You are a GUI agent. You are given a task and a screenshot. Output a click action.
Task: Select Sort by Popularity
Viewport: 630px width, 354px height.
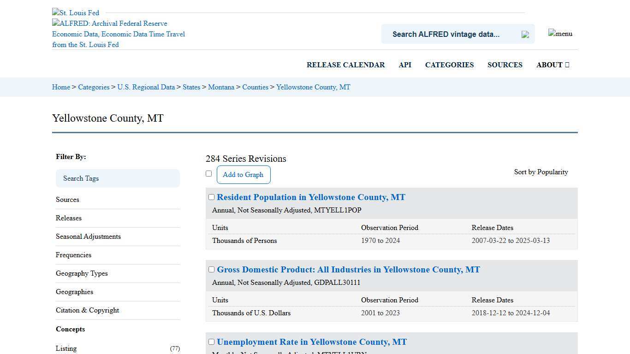pos(541,171)
